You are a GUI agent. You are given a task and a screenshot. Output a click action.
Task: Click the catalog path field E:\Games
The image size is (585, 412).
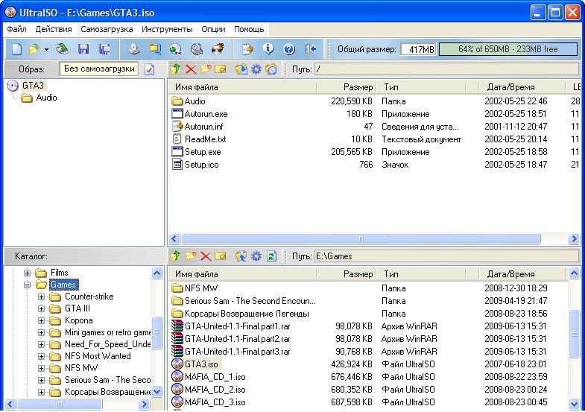446,256
